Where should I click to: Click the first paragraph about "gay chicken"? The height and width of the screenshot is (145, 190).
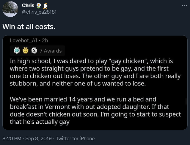point(95,72)
